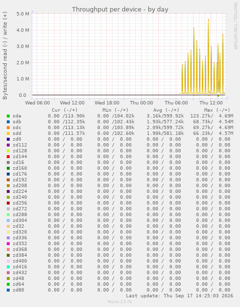This screenshot has width=240, height=307.
Task: Click the zd176 device label
Action: pos(20,174)
